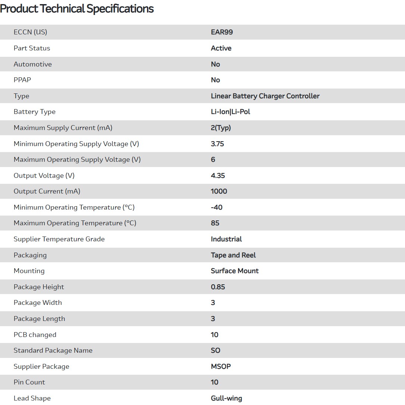
Task: Click the Part Status label
Action: (32, 48)
